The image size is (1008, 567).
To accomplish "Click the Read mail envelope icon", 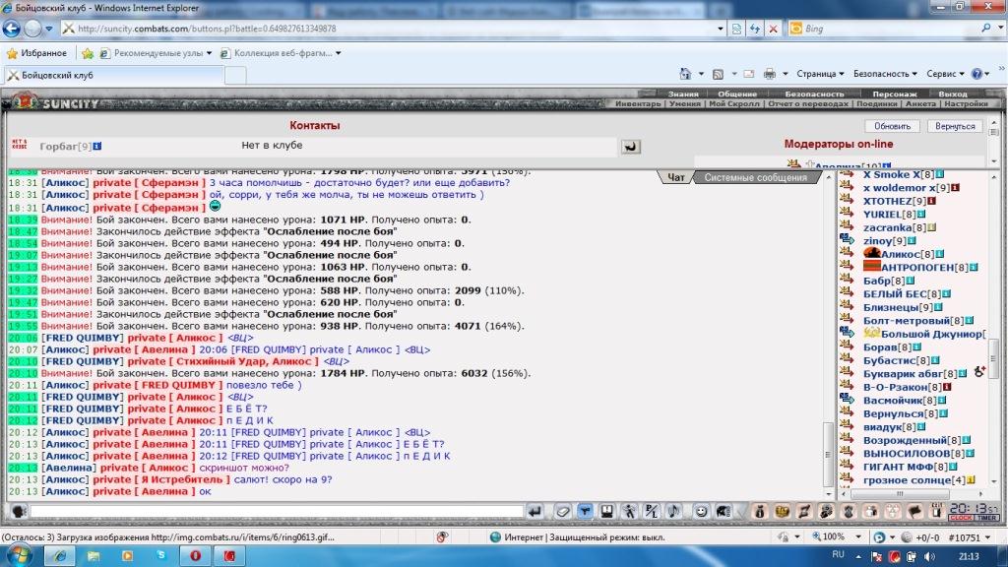I will (x=749, y=74).
